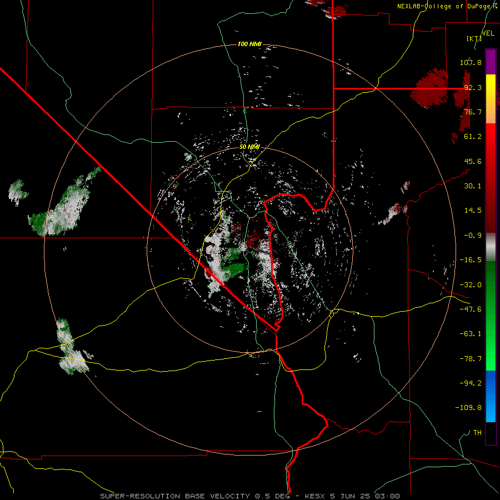Click the NEXLAB-College of DuPage watermark text
The width and height of the screenshot is (500, 500).
point(447,6)
